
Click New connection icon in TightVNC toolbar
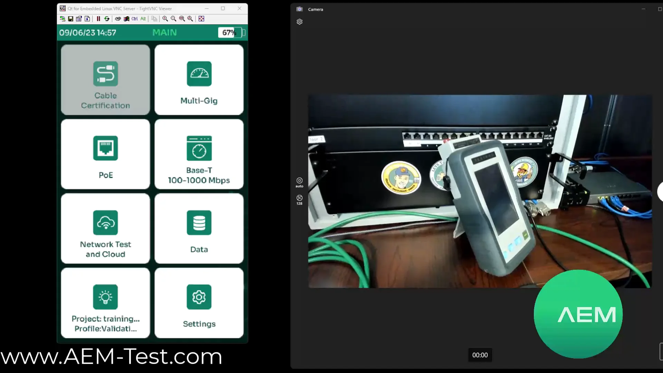pos(62,19)
